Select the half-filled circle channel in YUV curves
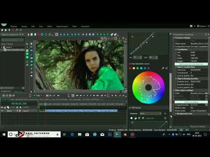The width and height of the screenshot is (210, 157). pyautogui.click(x=135, y=118)
